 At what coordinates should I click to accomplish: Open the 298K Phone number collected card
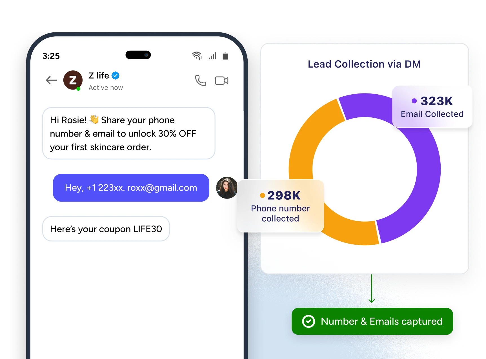tap(280, 206)
